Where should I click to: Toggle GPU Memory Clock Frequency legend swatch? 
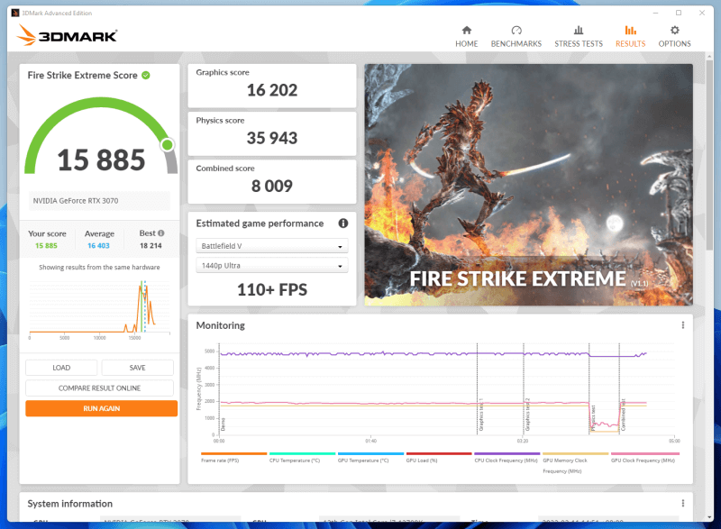[575, 453]
